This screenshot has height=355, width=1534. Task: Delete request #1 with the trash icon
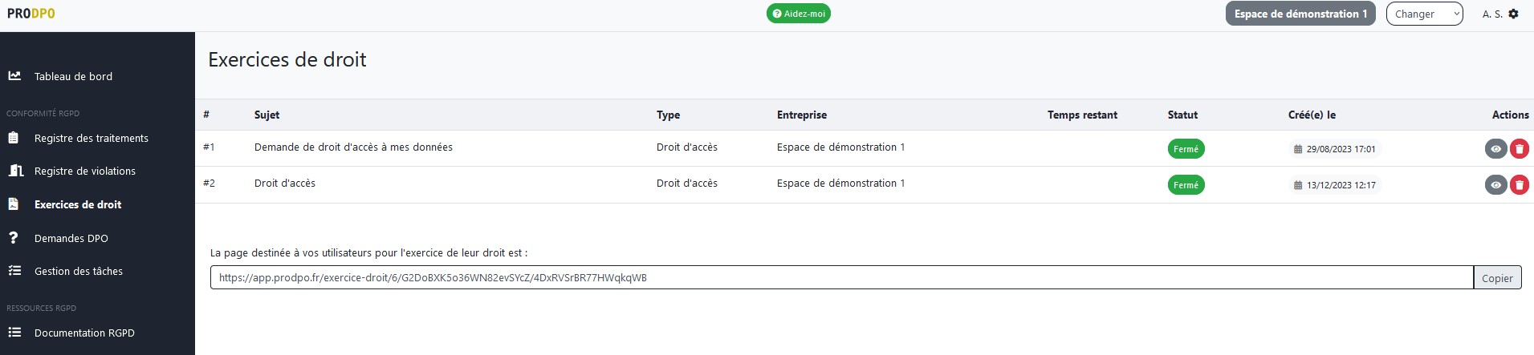click(x=1520, y=149)
